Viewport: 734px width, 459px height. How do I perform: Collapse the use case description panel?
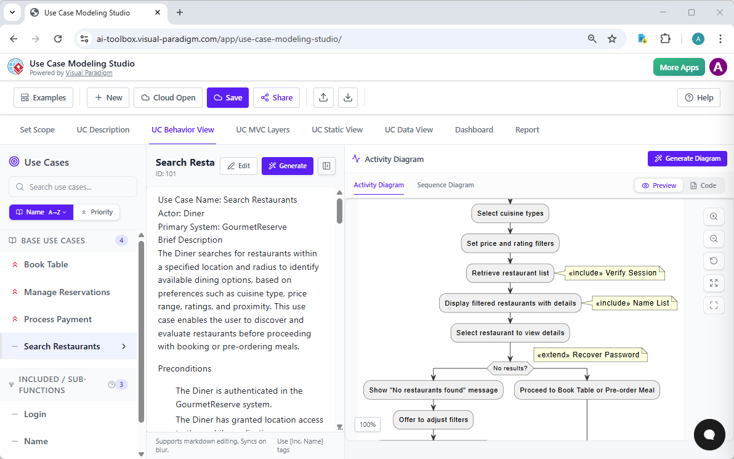tap(326, 166)
